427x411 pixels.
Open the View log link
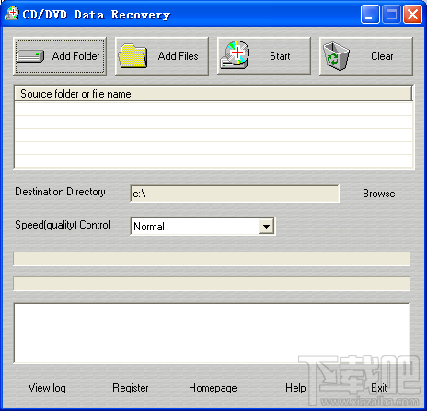pos(47,388)
